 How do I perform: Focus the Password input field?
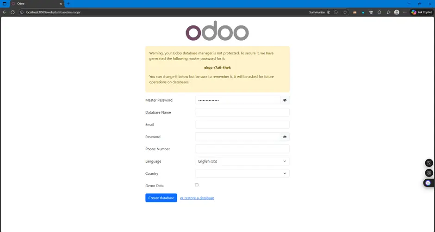coord(238,137)
